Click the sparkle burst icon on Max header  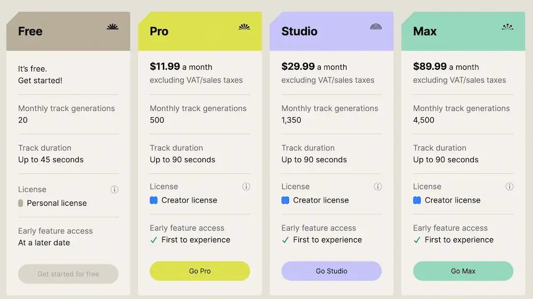[507, 27]
